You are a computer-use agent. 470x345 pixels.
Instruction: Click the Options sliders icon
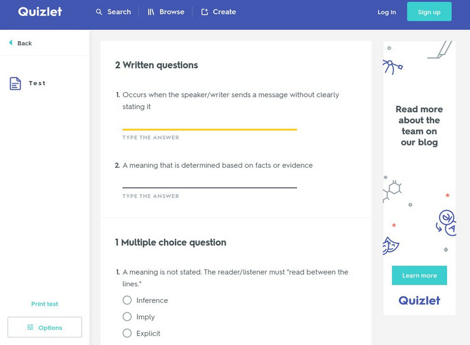click(x=31, y=327)
